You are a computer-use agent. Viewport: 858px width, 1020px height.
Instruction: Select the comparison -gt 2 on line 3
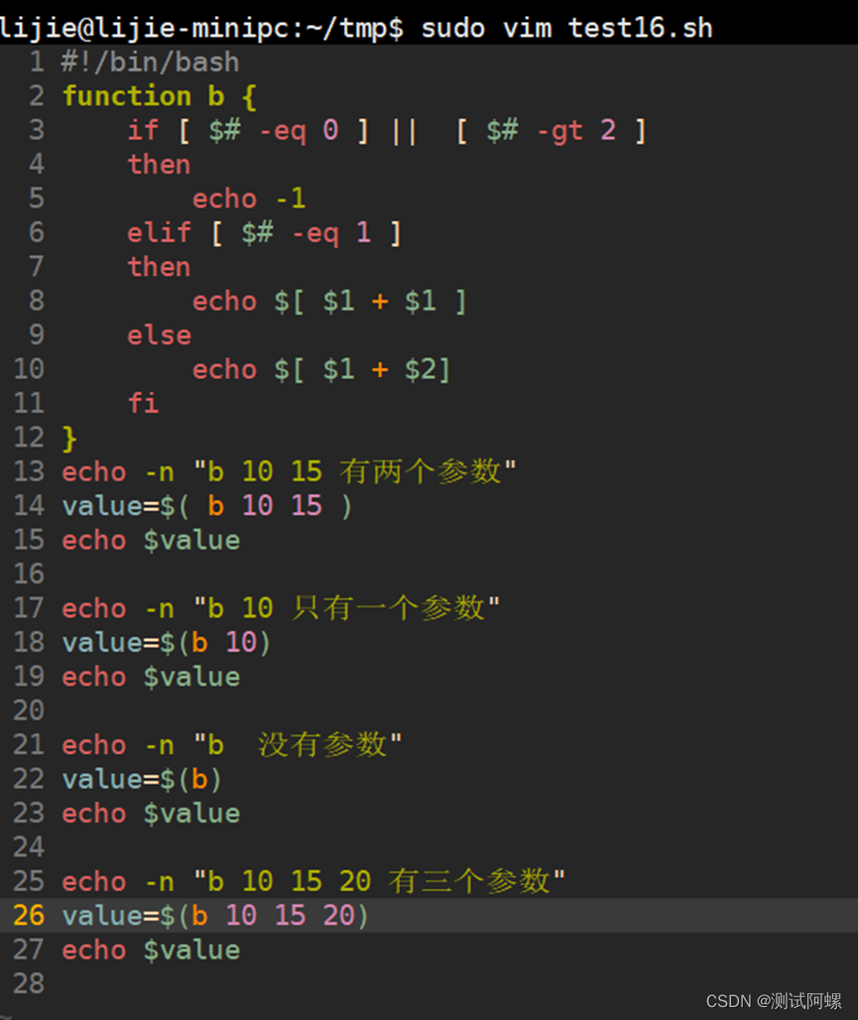pyautogui.click(x=575, y=130)
